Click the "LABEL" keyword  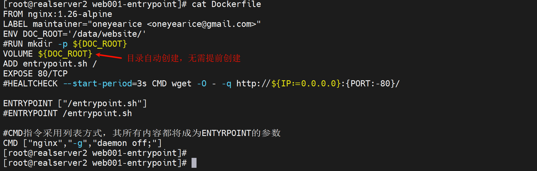15,24
